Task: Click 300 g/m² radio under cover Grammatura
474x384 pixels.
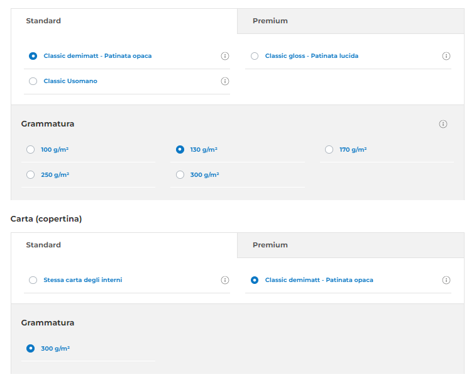Action: tap(31, 348)
